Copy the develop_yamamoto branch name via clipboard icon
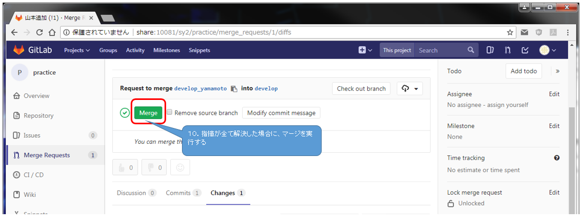 tap(234, 89)
